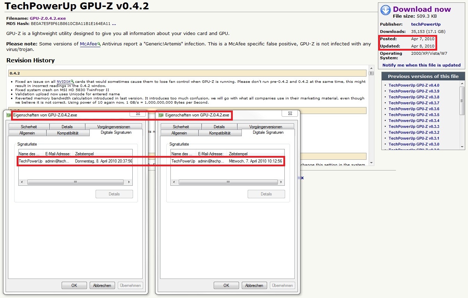468x298 pixels.
Task: Click the '0.4.2' revision header bar
Action: [x=187, y=73]
